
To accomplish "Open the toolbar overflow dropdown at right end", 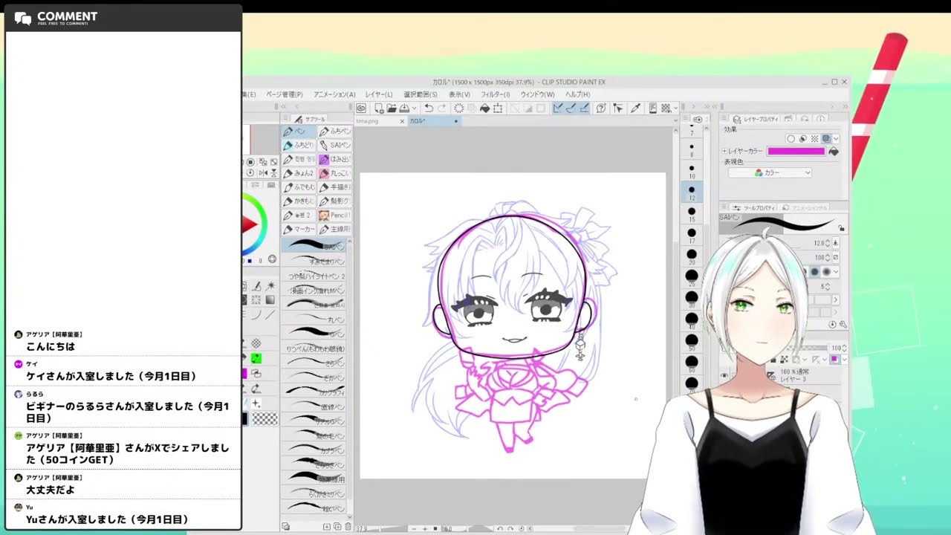I will (x=675, y=108).
